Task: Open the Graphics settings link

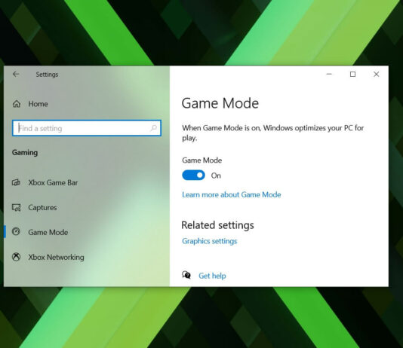Action: coord(210,241)
